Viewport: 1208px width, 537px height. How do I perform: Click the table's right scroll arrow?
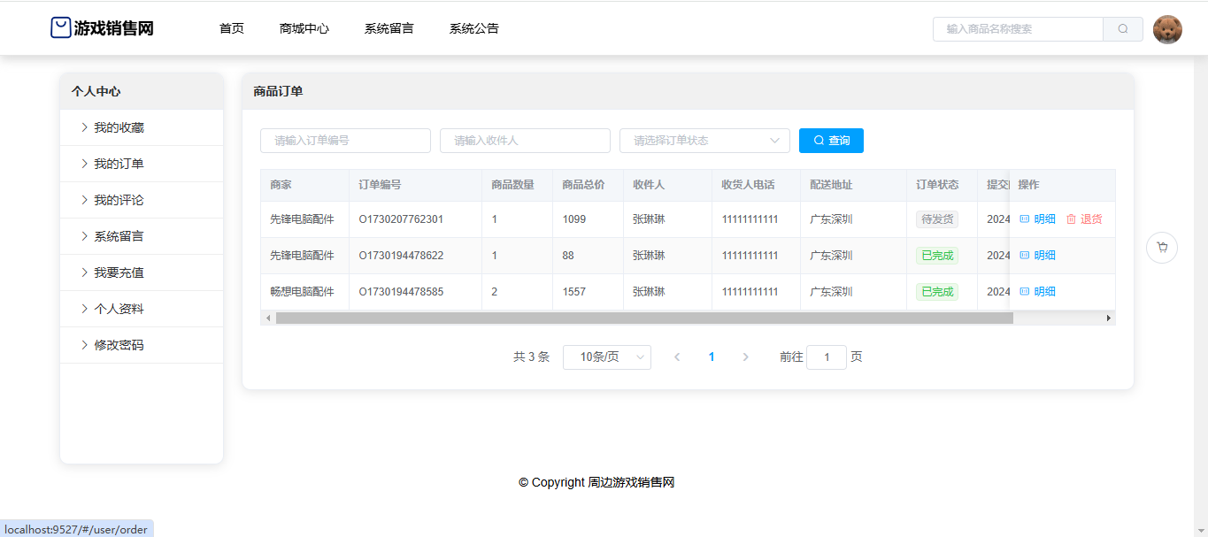click(1108, 318)
